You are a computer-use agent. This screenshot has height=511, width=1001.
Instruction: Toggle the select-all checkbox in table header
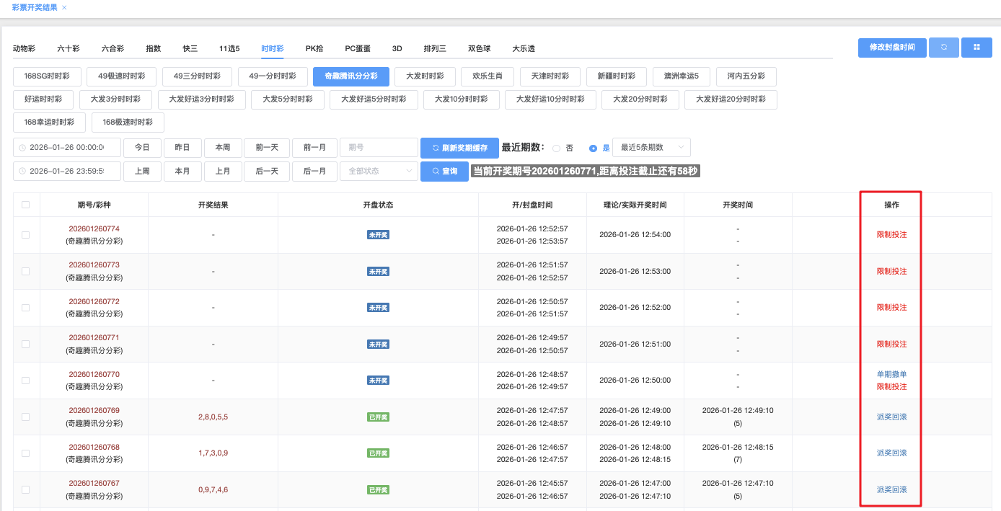(x=26, y=205)
